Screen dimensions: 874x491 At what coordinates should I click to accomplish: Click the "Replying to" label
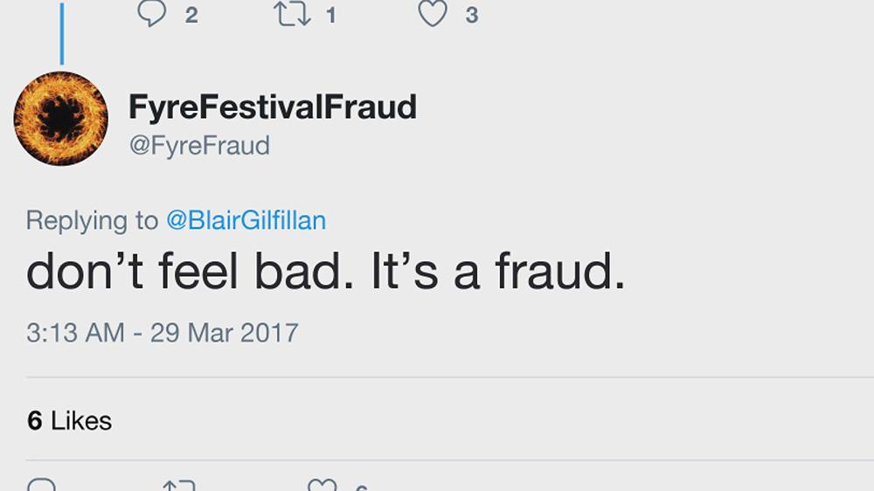click(x=92, y=220)
